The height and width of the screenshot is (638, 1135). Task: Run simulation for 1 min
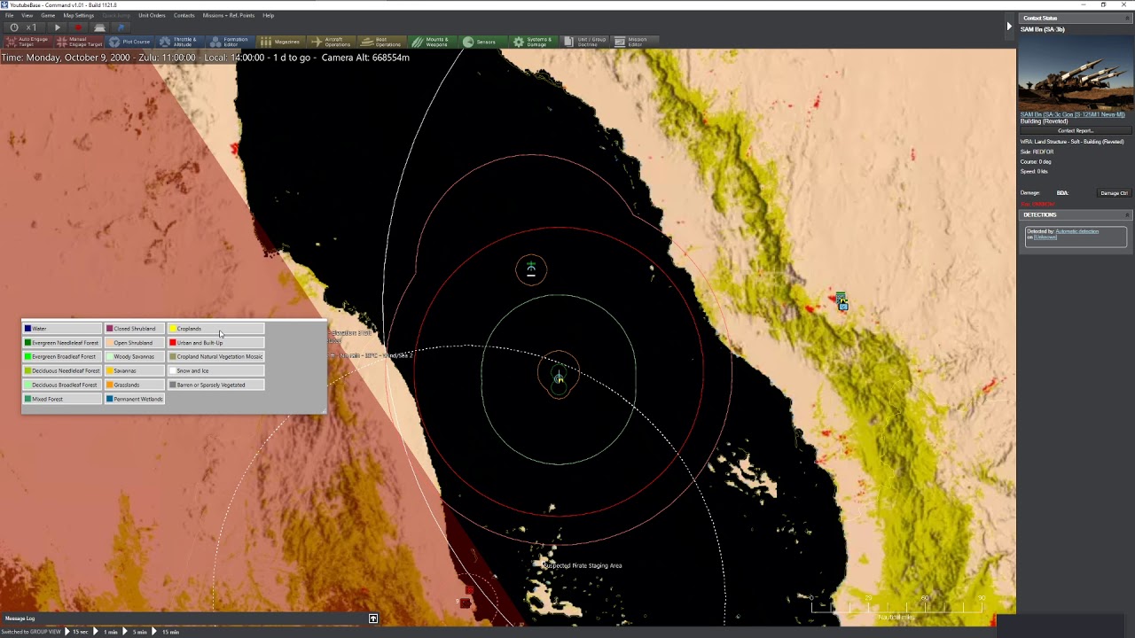coord(106,632)
